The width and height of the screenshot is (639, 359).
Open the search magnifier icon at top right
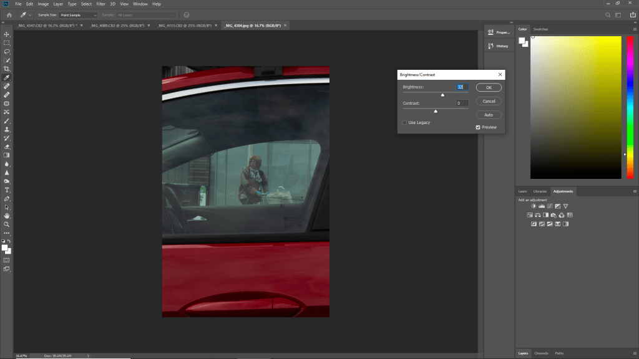point(608,14)
